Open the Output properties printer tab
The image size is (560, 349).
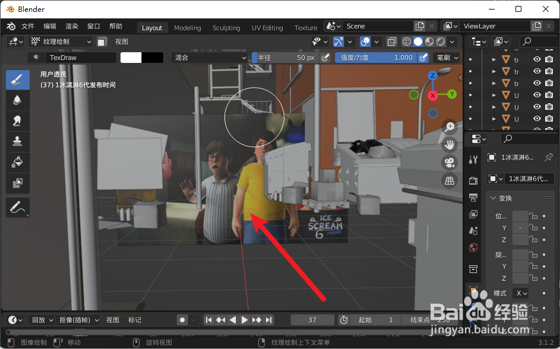pyautogui.click(x=473, y=197)
